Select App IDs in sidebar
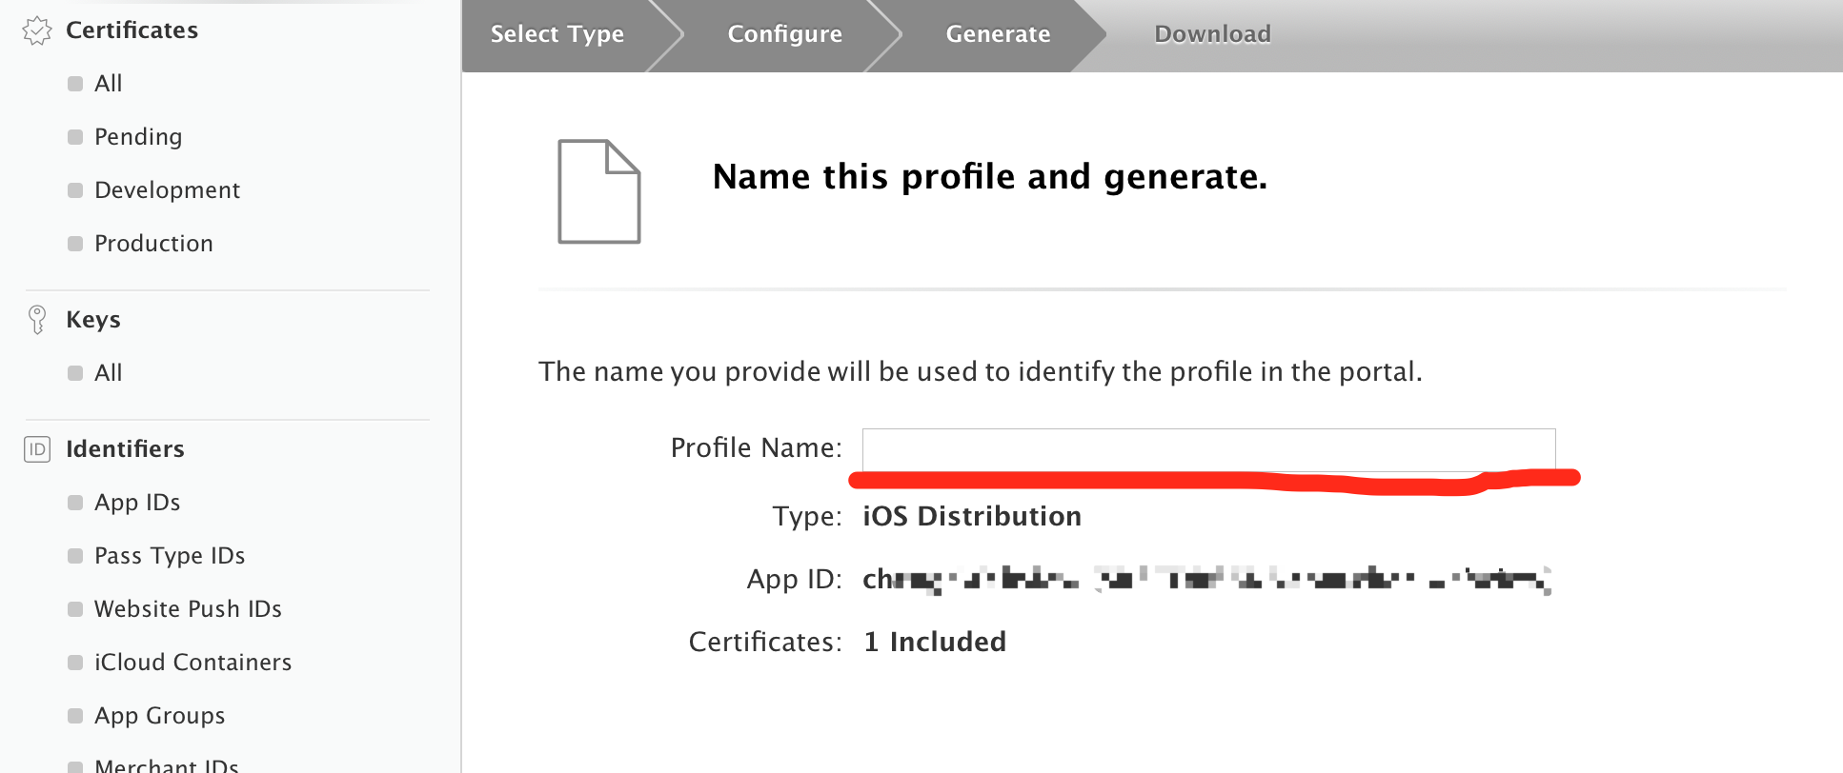Image resolution: width=1843 pixels, height=773 pixels. pos(137,503)
